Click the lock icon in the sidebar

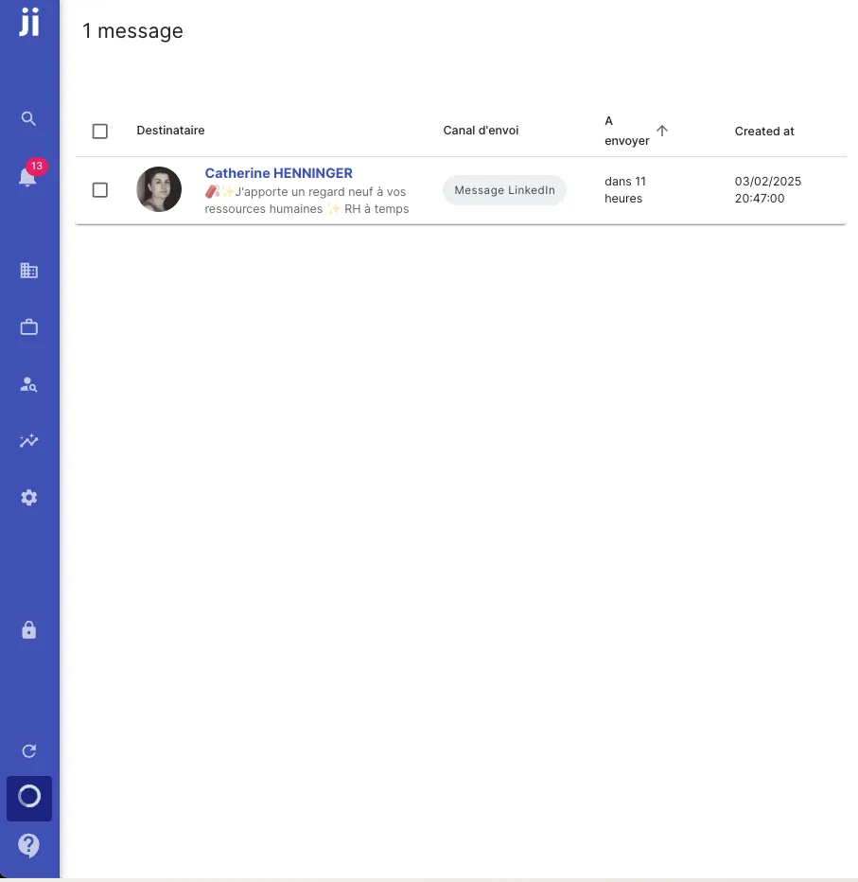[28, 629]
